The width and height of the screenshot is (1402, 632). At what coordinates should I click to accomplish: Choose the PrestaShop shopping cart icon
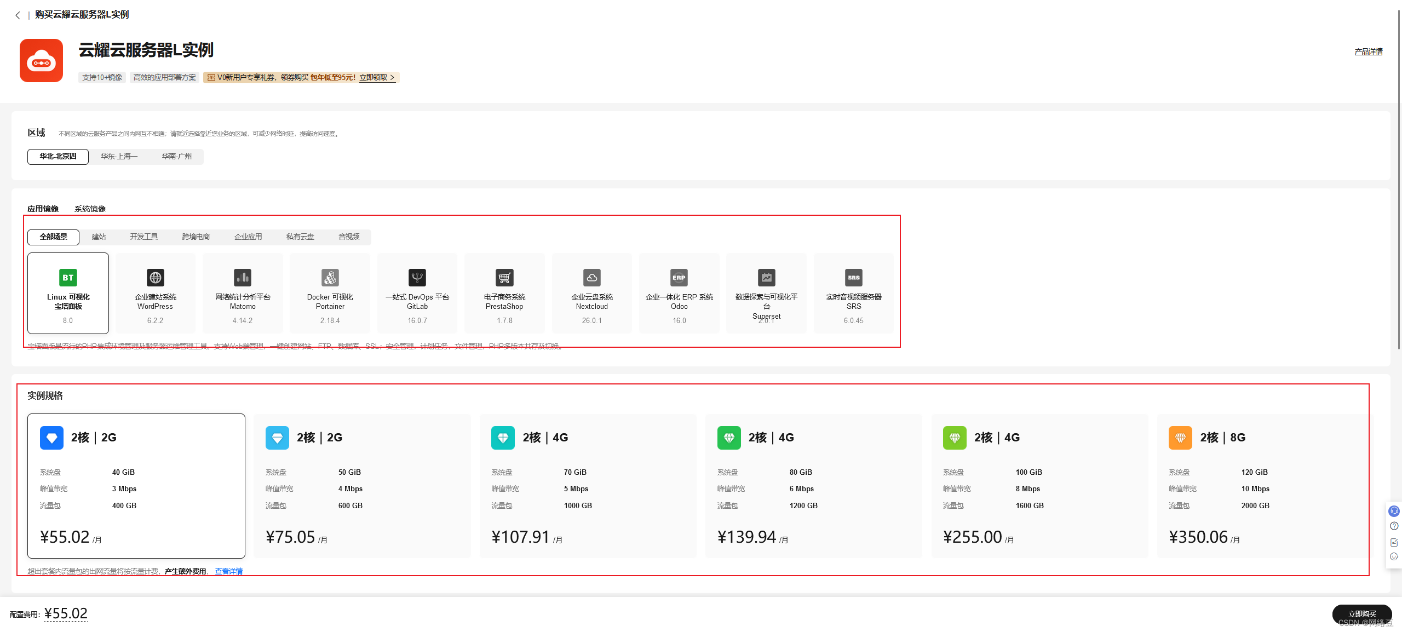point(504,278)
